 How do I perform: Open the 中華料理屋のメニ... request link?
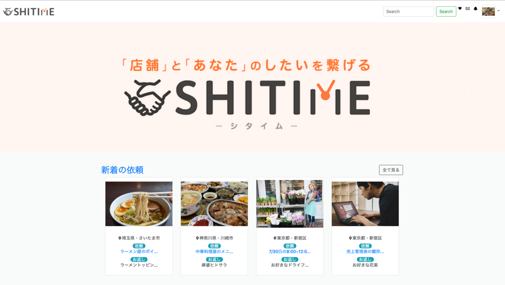[x=214, y=252]
